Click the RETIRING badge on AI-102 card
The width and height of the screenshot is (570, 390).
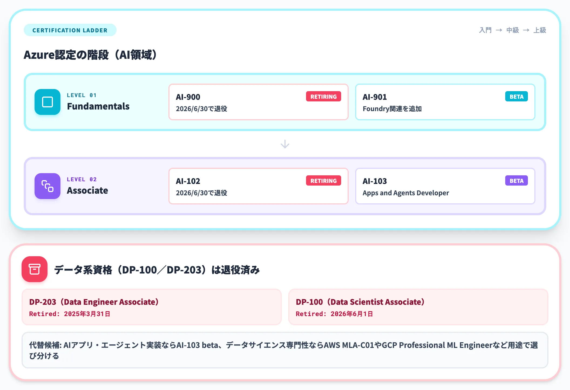(x=323, y=181)
